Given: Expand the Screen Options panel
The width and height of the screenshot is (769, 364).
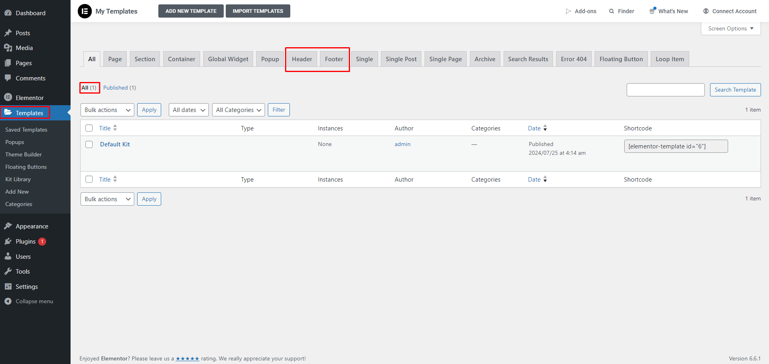Looking at the screenshot, I should 730,29.
